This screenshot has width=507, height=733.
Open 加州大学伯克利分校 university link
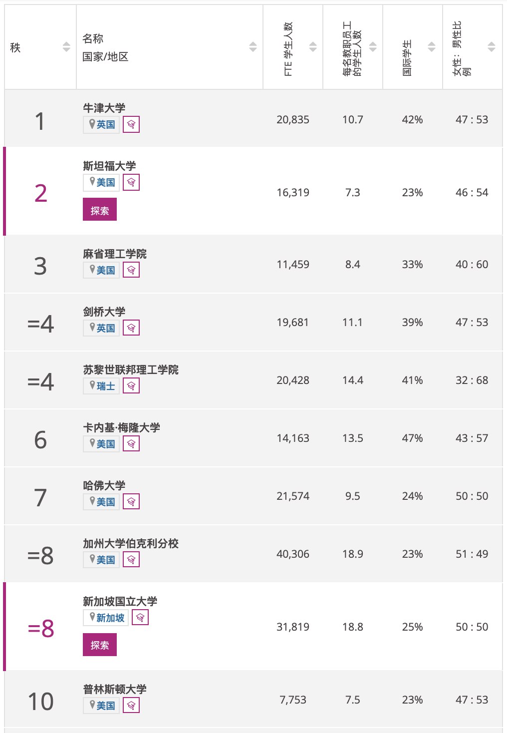coord(131,543)
